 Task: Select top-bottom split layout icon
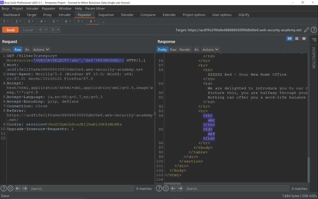[297, 39]
